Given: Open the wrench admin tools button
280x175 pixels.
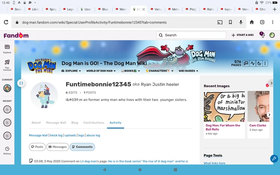Looking at the screenshot, I should pos(274,158).
